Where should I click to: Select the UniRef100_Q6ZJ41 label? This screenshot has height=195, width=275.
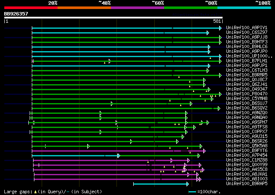click(247, 85)
